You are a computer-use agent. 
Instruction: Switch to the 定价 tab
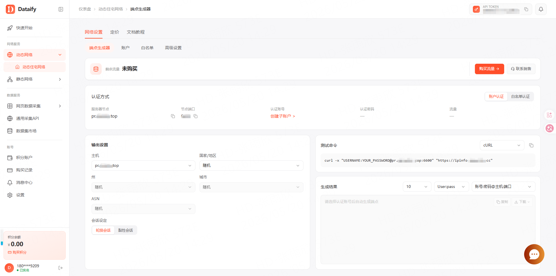tap(115, 32)
